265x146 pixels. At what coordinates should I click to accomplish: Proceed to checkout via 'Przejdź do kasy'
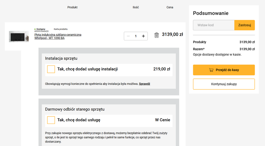click(224, 70)
